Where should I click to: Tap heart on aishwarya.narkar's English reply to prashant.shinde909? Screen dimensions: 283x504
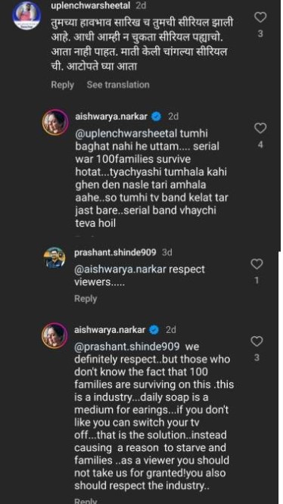tap(257, 341)
